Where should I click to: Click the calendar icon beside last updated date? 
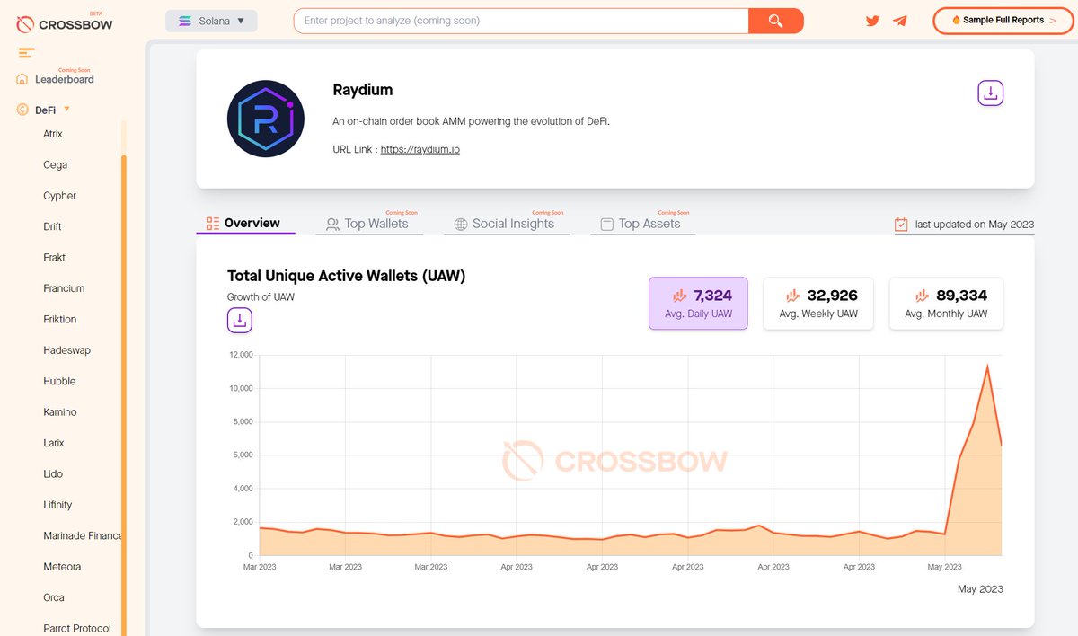point(900,224)
